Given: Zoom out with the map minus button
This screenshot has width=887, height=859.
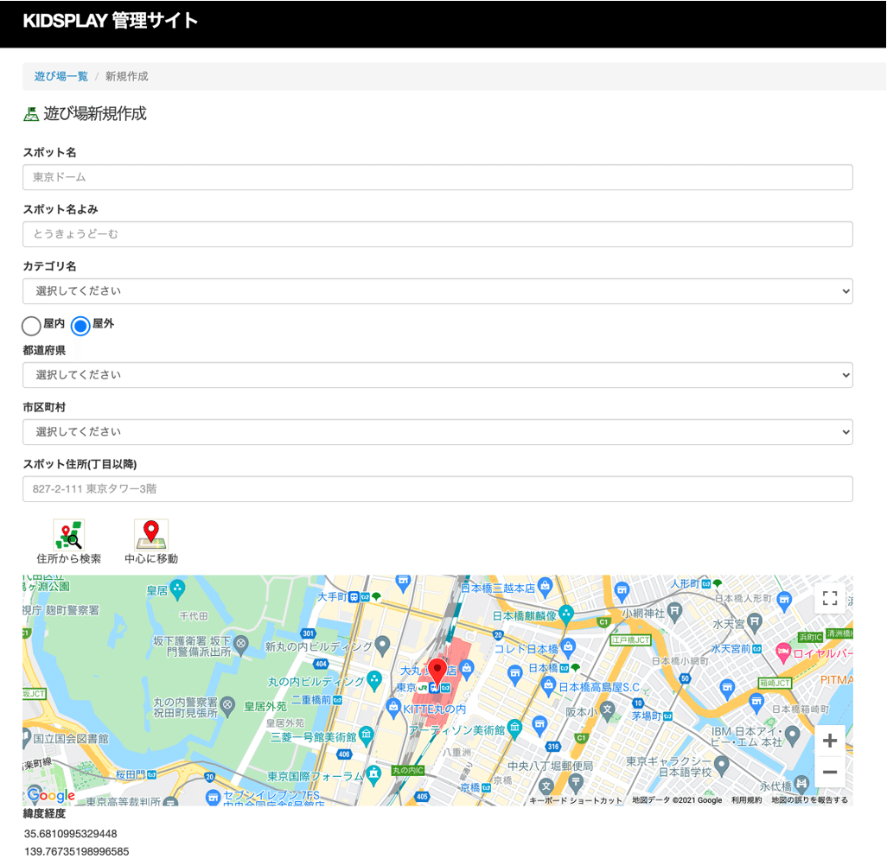Looking at the screenshot, I should 829,772.
